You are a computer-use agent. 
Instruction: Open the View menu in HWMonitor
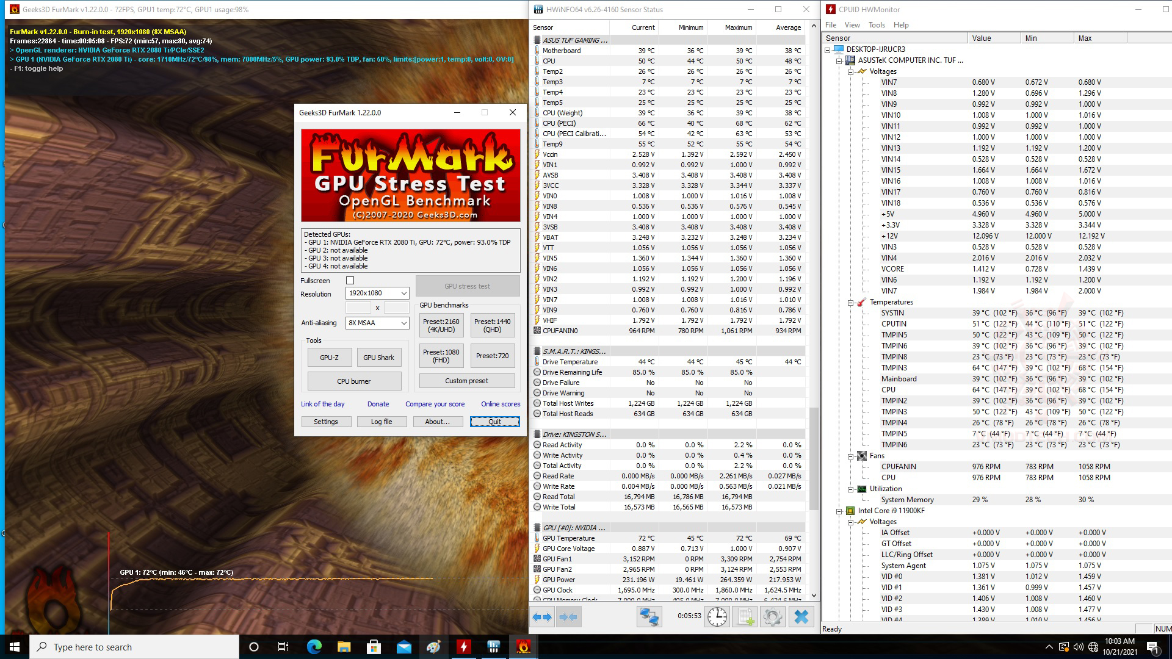click(x=852, y=25)
